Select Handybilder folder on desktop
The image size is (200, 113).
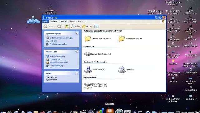[x=191, y=97]
